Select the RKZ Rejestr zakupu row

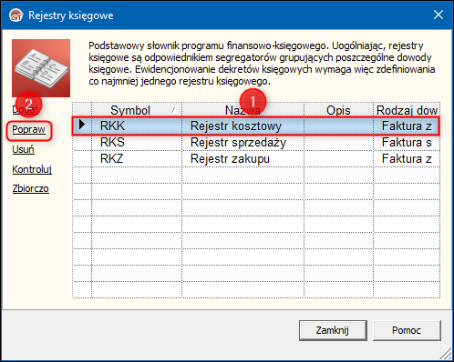(256, 158)
